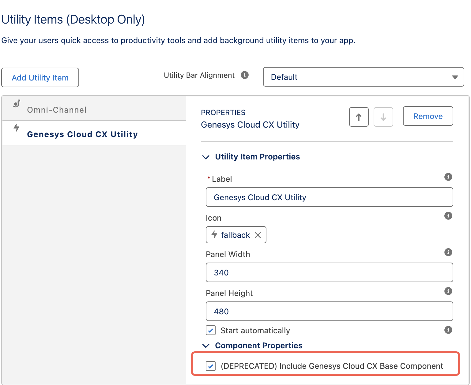Click the Add Utility Item button
The image size is (471, 385).
coord(40,77)
